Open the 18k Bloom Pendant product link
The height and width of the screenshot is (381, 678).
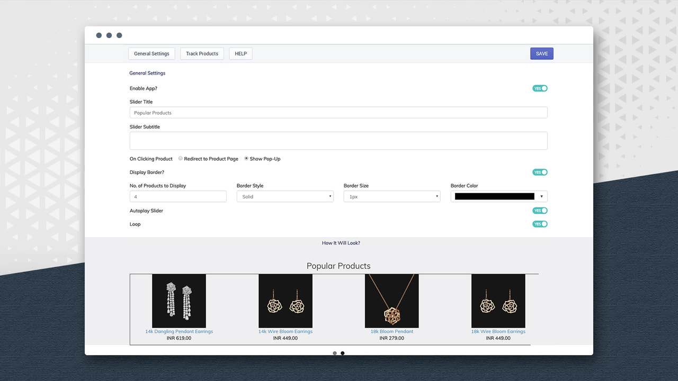[391, 331]
